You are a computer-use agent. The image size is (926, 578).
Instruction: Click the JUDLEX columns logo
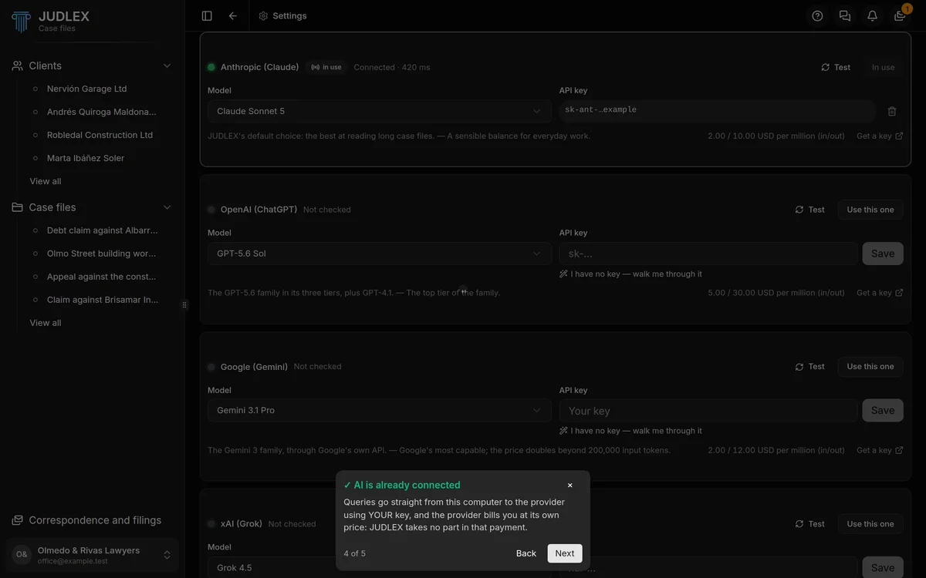point(22,21)
